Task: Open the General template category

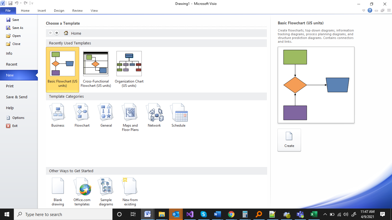Action: point(106,115)
